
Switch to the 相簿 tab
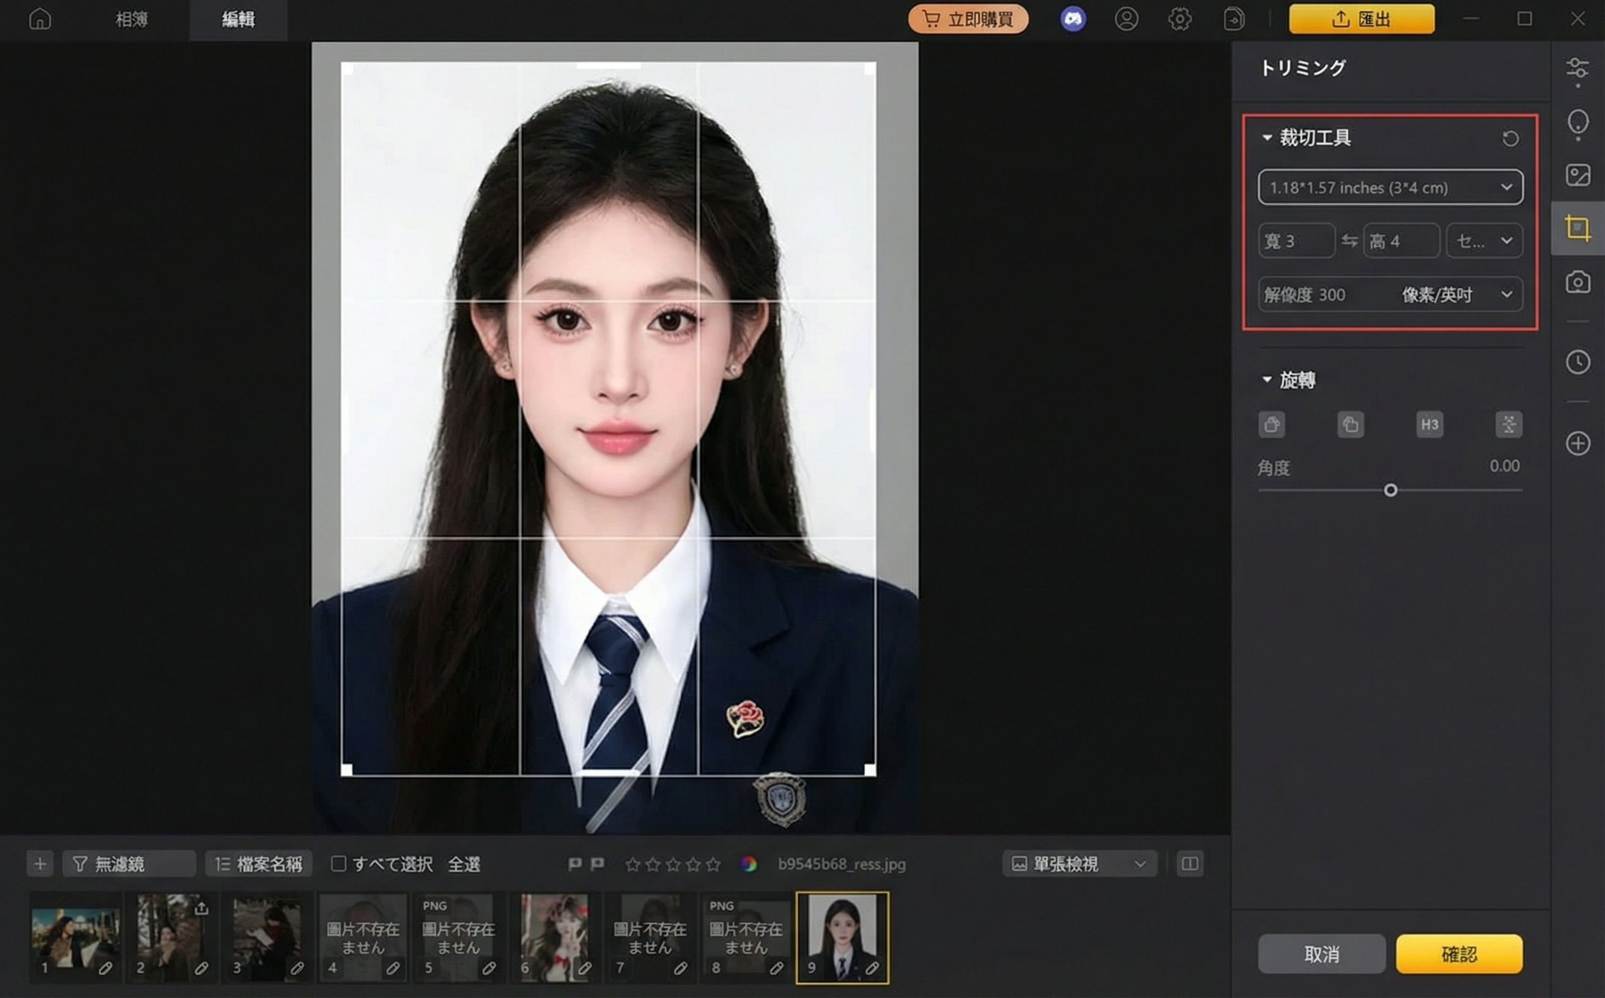(132, 19)
